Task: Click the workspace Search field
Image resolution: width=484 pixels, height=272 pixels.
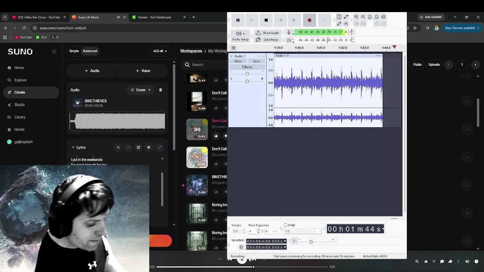Action: coord(204,65)
